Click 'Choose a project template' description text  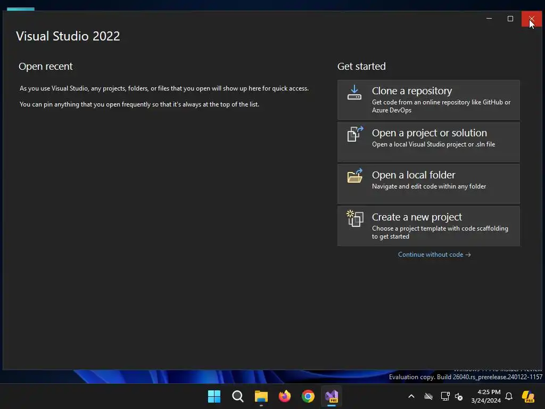[x=440, y=232]
